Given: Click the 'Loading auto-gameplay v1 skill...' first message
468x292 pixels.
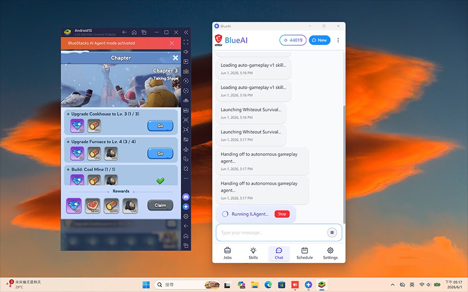Looking at the screenshot, I should (253, 68).
